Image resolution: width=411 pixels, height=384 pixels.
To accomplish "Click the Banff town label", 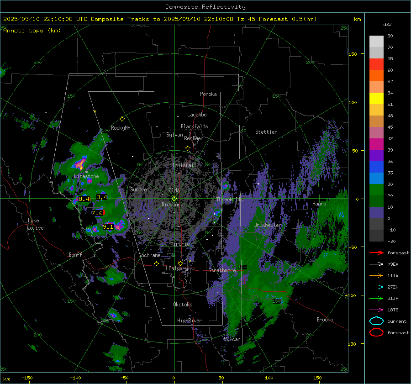I will pos(75,254).
